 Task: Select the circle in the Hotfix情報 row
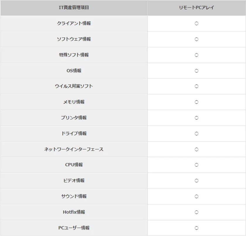[197, 212]
